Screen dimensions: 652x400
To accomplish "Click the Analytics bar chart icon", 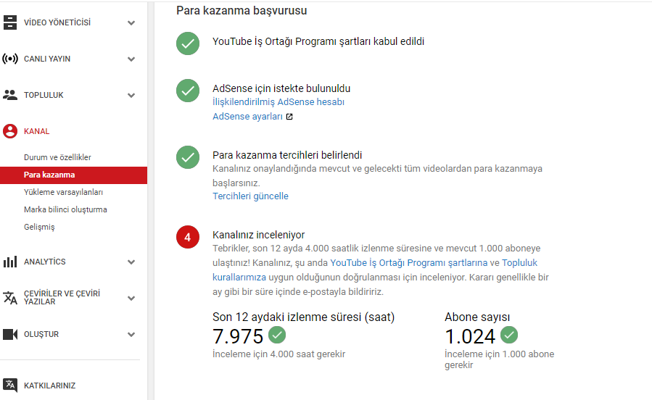I will (10, 262).
